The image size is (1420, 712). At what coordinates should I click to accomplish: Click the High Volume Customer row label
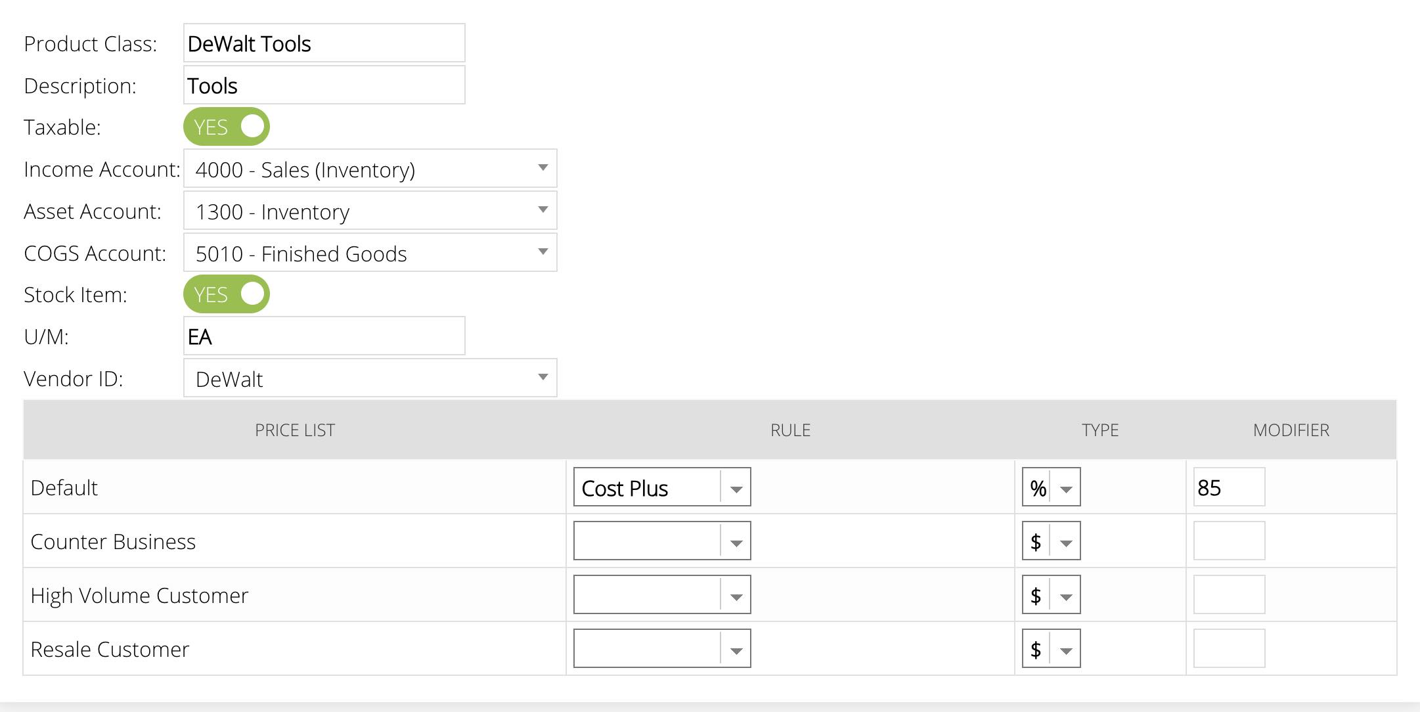click(139, 596)
